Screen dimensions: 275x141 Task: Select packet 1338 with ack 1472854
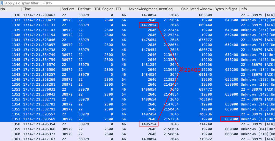110,25
